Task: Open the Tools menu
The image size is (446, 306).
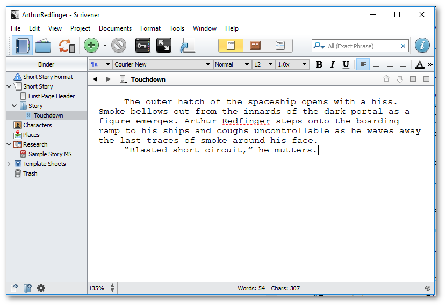Action: [177, 28]
